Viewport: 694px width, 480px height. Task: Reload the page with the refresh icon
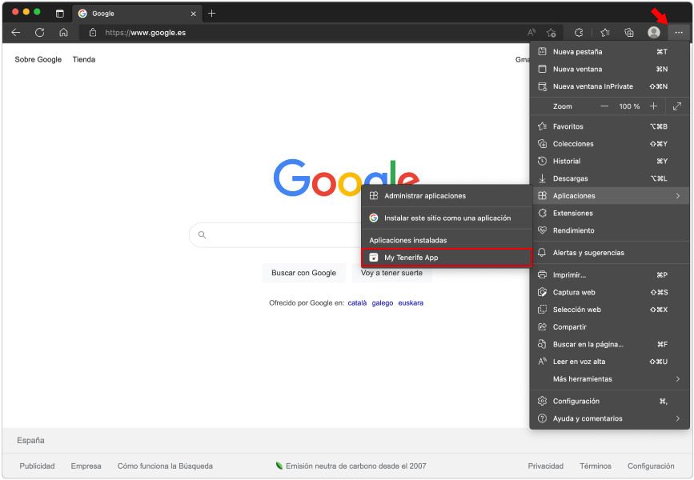[x=39, y=34]
